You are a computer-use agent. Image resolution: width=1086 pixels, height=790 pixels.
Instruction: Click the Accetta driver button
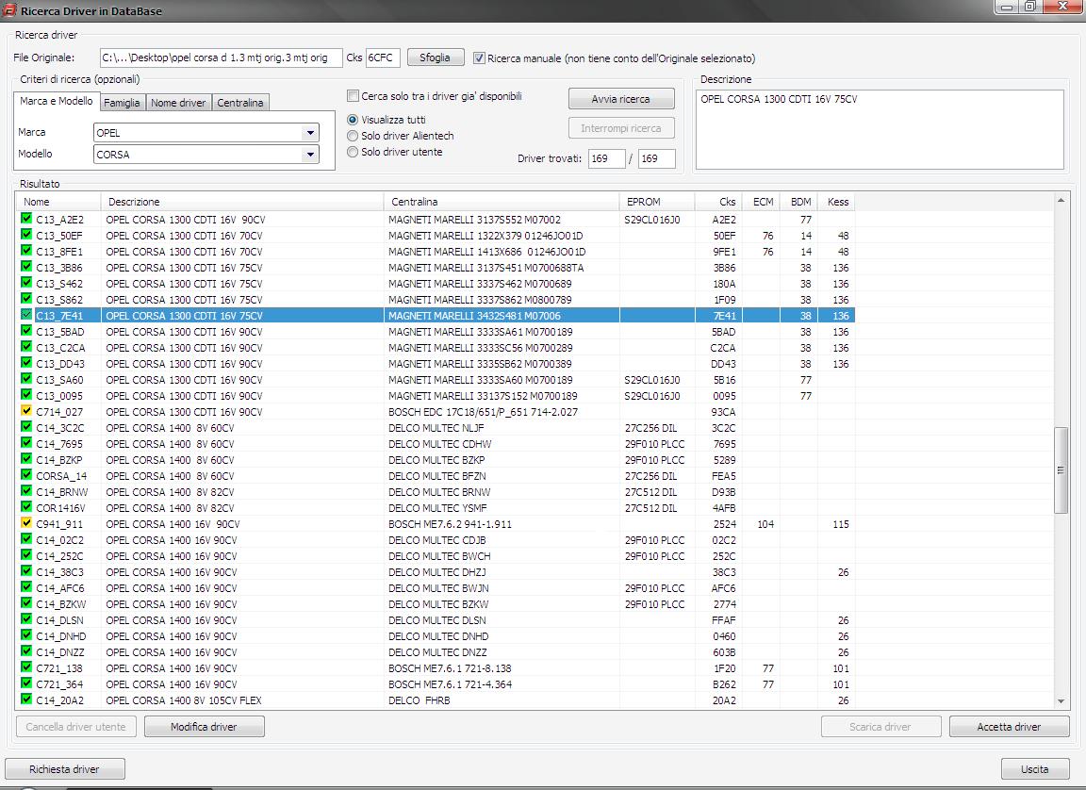click(x=1009, y=727)
